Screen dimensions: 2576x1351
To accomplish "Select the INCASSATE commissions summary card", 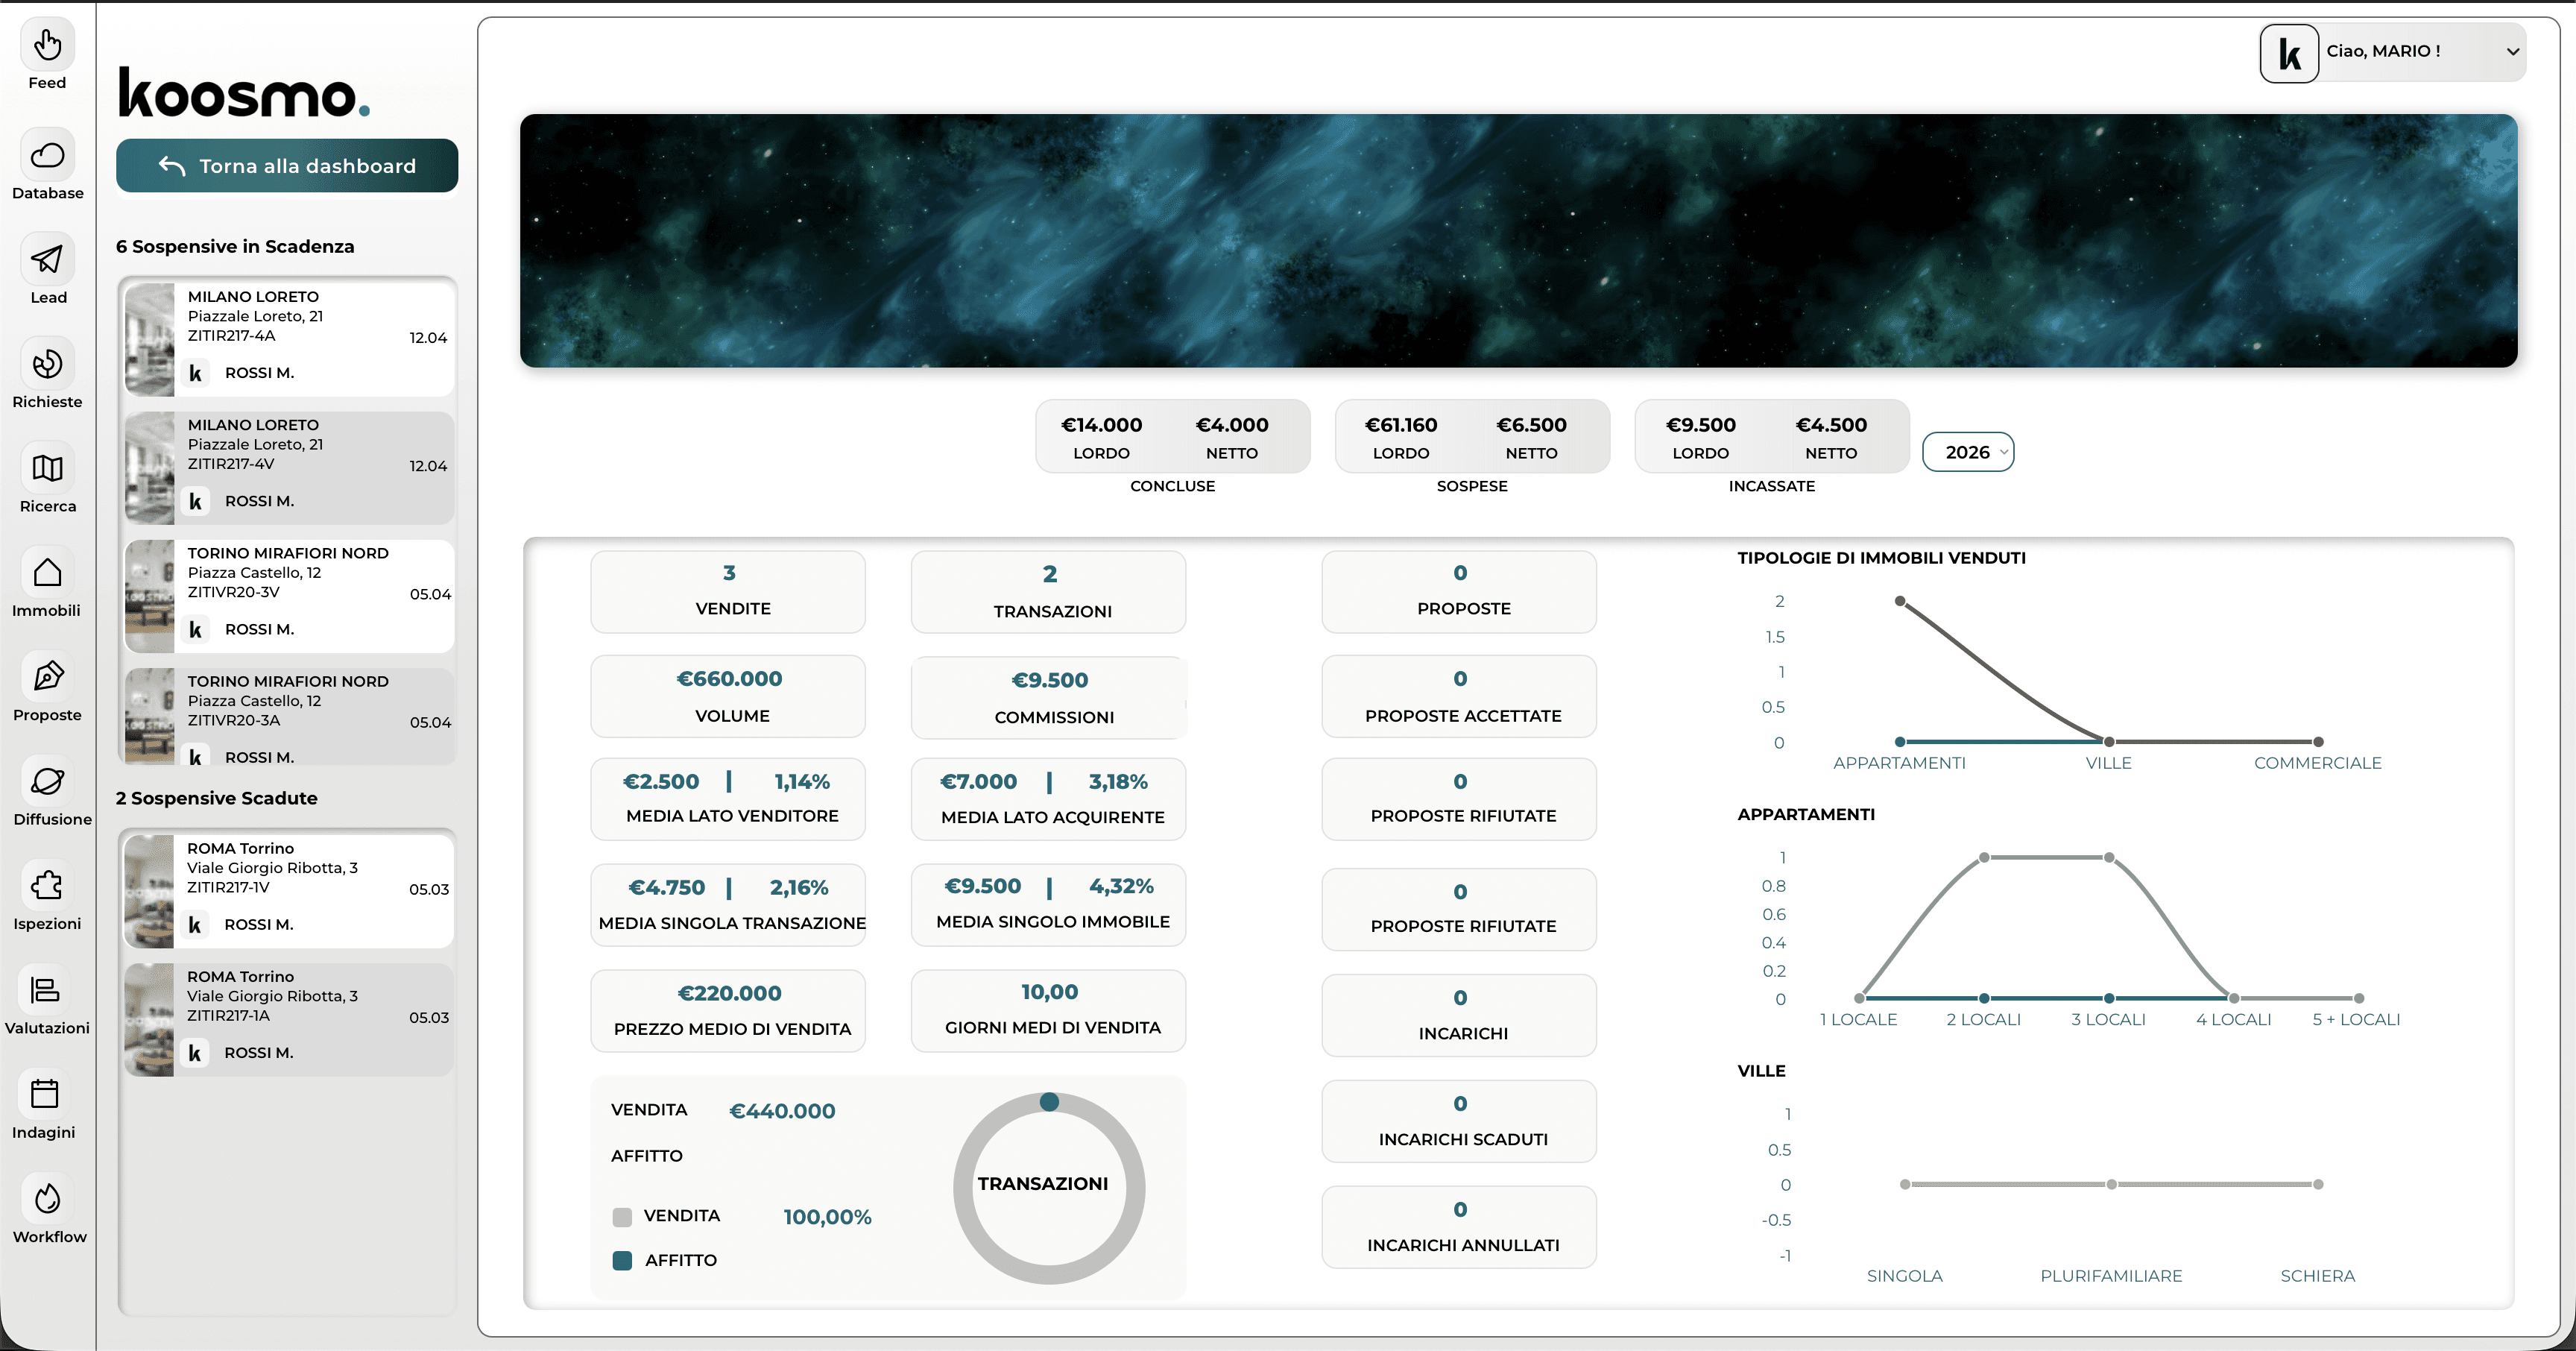I will pos(1772,436).
